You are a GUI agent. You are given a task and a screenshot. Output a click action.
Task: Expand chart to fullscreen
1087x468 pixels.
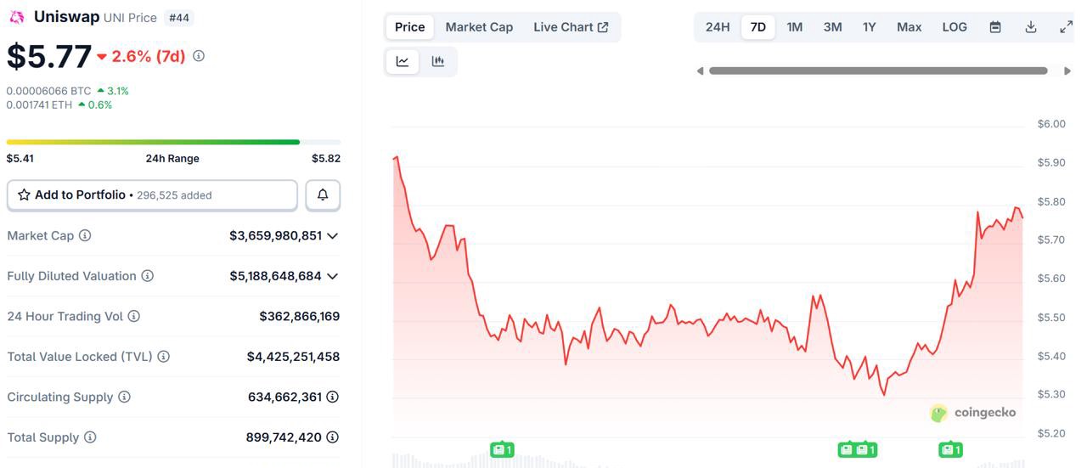(x=1066, y=27)
